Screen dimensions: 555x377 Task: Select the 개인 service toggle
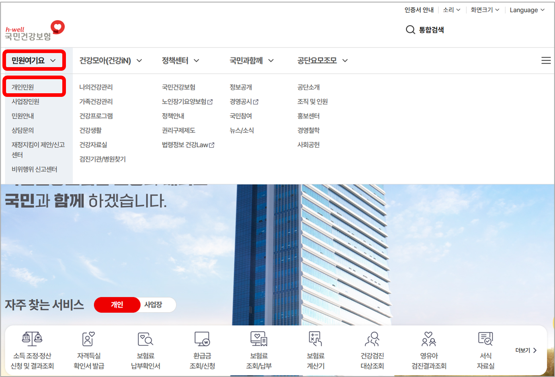click(x=117, y=305)
